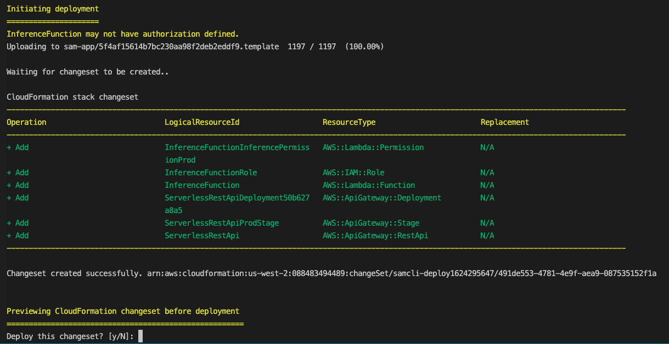This screenshot has height=344, width=669.
Task: Click the AWS::Lambda::Permission type text
Action: pyautogui.click(x=373, y=147)
